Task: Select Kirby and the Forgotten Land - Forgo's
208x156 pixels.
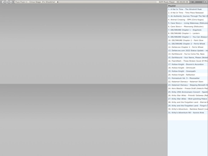Action: click(x=188, y=106)
